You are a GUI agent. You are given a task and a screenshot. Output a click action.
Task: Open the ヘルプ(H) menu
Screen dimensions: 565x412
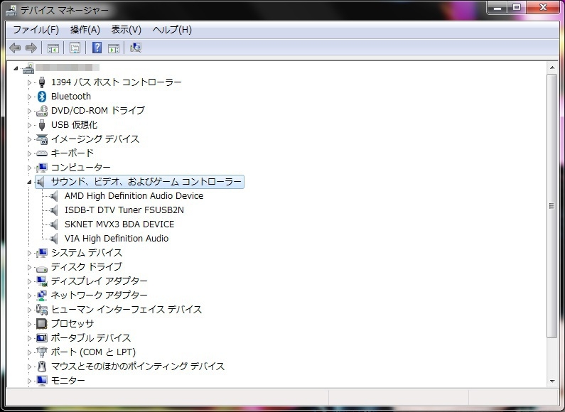pos(172,30)
